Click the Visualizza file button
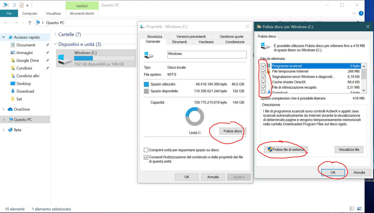Screen dimensions: 374x213 349,150
